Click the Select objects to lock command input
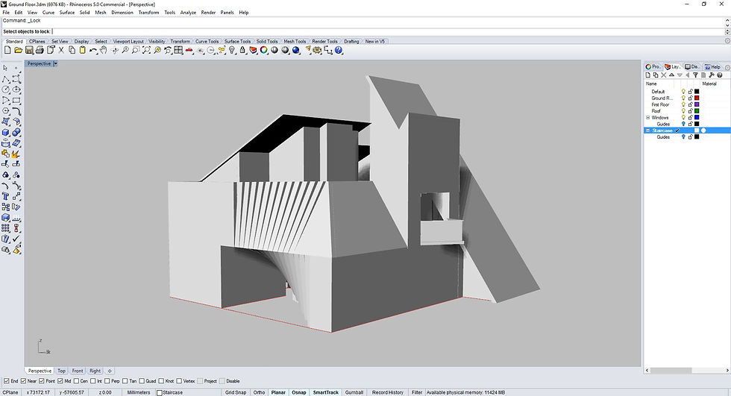The image size is (731, 396). 363,31
